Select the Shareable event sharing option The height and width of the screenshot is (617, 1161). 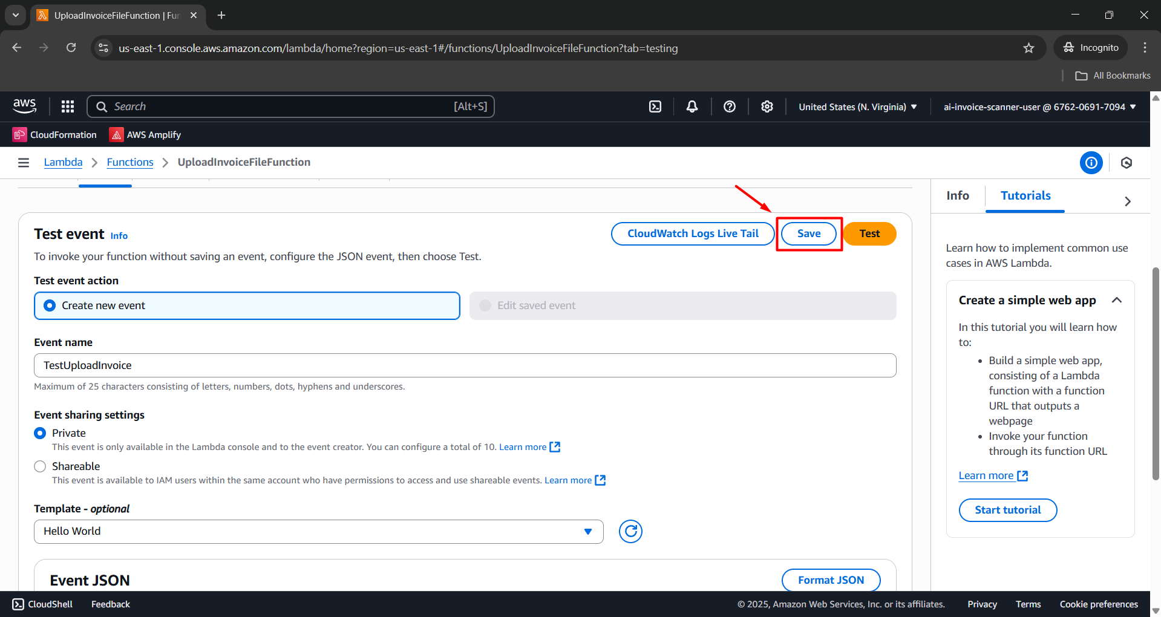pyautogui.click(x=41, y=466)
